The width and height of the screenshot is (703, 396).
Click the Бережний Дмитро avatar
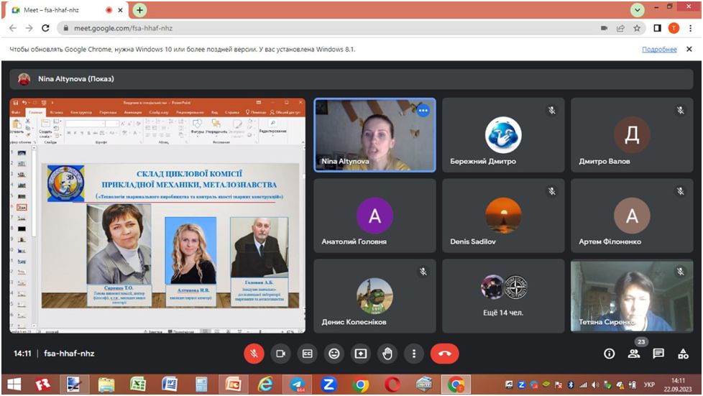(x=503, y=134)
